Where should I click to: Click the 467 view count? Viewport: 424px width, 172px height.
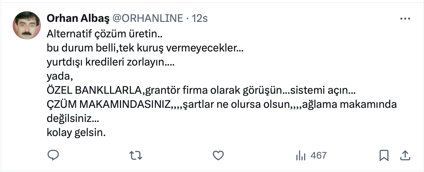pyautogui.click(x=319, y=155)
